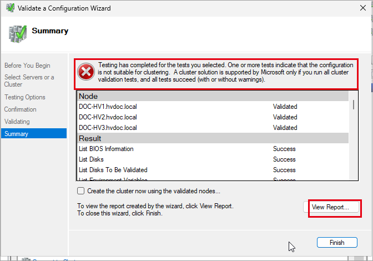Click Validated status for DOC-HV3

pyautogui.click(x=285, y=128)
